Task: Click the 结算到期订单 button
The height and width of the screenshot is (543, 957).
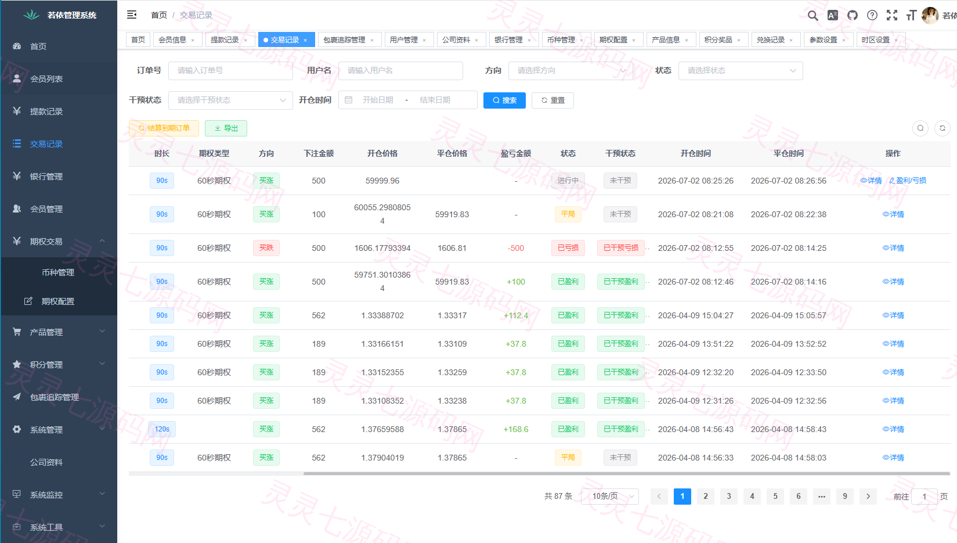Action: pyautogui.click(x=164, y=128)
